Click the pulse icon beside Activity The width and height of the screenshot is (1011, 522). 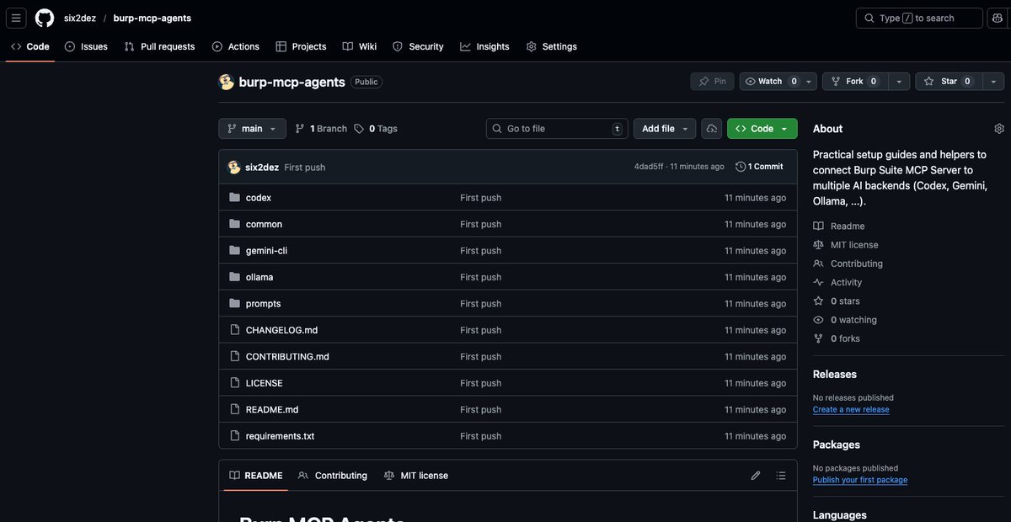point(818,282)
